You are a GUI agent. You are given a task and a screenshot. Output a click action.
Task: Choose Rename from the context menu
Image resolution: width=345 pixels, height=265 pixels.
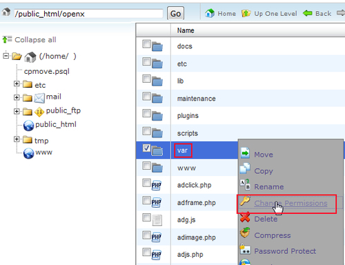269,187
